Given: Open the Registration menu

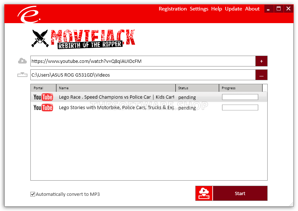Looking at the screenshot, I should point(173,9).
